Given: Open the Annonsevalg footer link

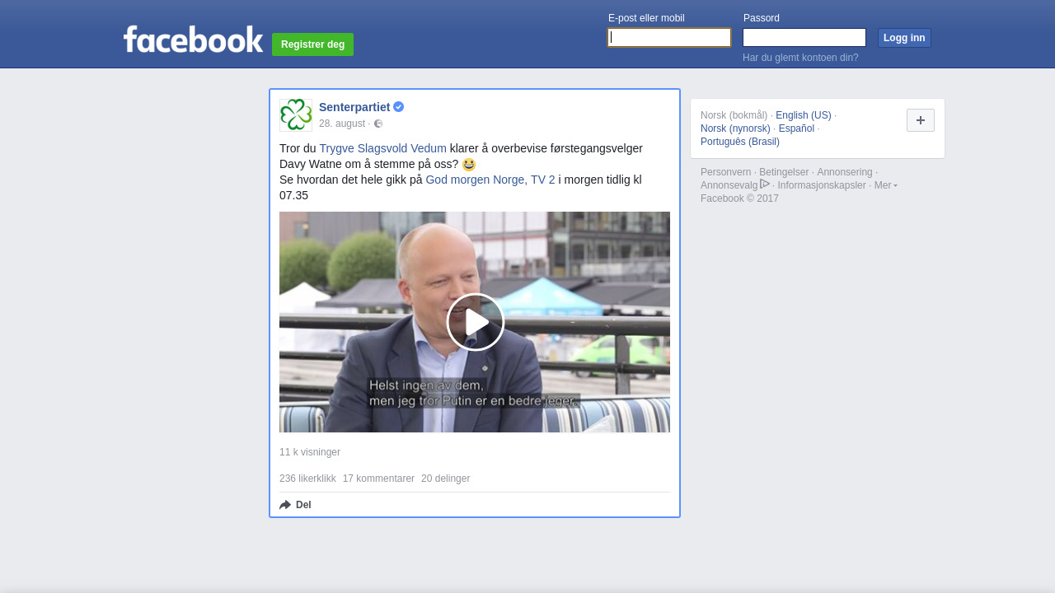Looking at the screenshot, I should click(x=729, y=185).
